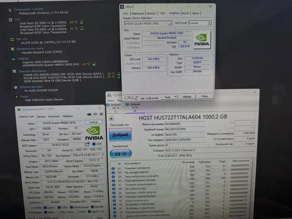The height and width of the screenshot is (219, 292).
Task: Click the GPU-Z screenshot camera icon
Action: pyautogui.click(x=89, y=114)
